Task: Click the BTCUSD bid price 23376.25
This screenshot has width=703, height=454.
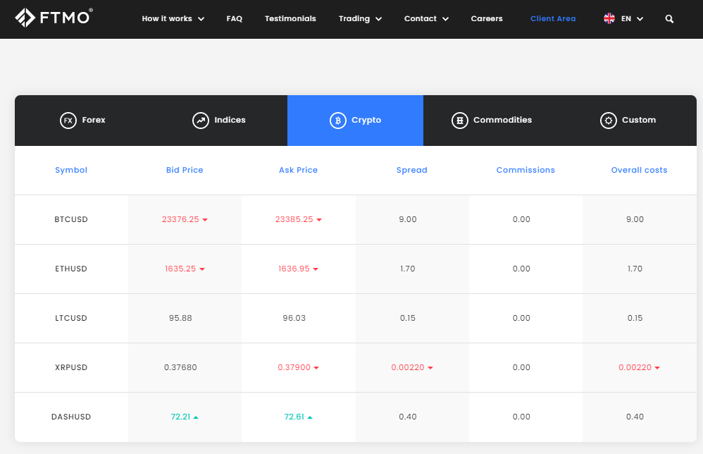Action: coord(180,219)
